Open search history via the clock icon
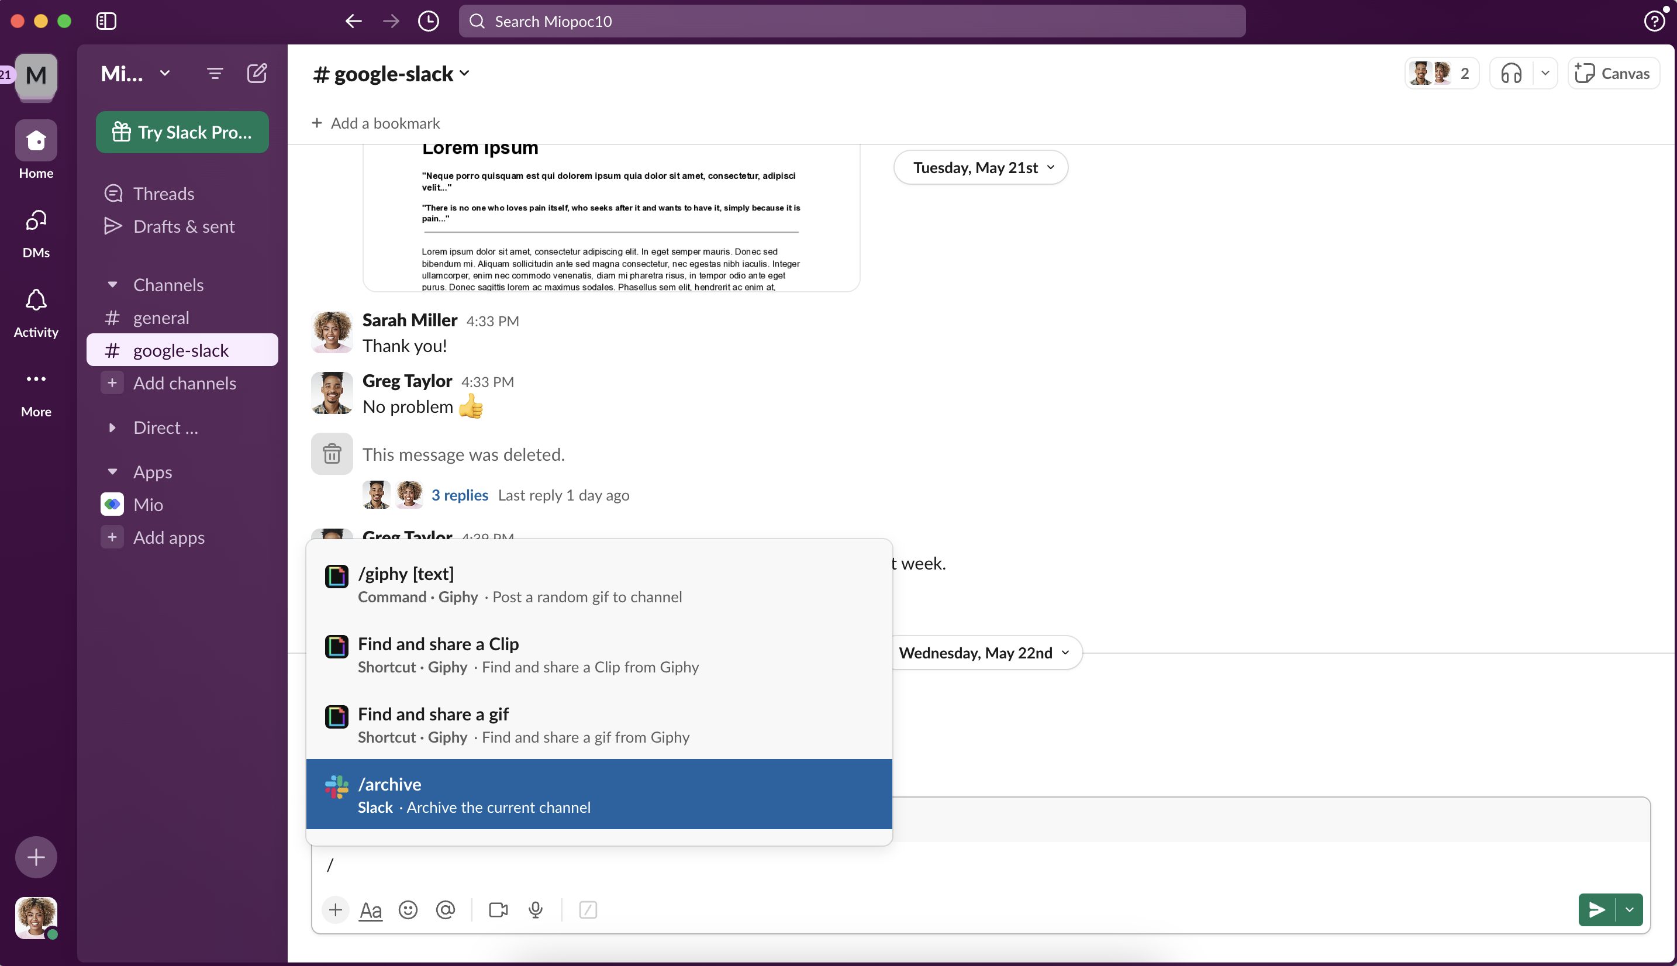The image size is (1677, 966). [x=428, y=20]
